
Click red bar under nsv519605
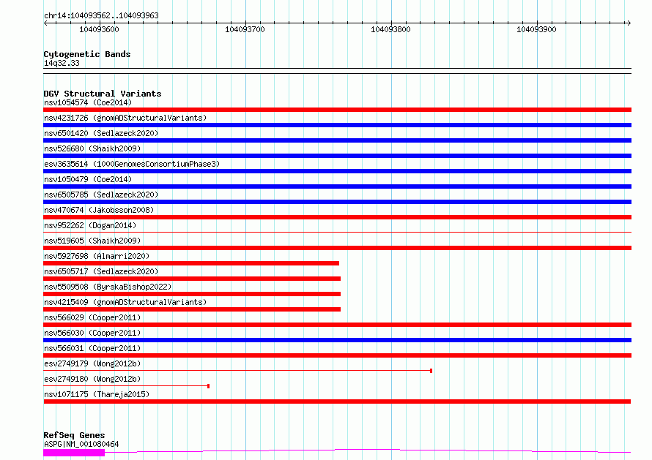click(337, 248)
